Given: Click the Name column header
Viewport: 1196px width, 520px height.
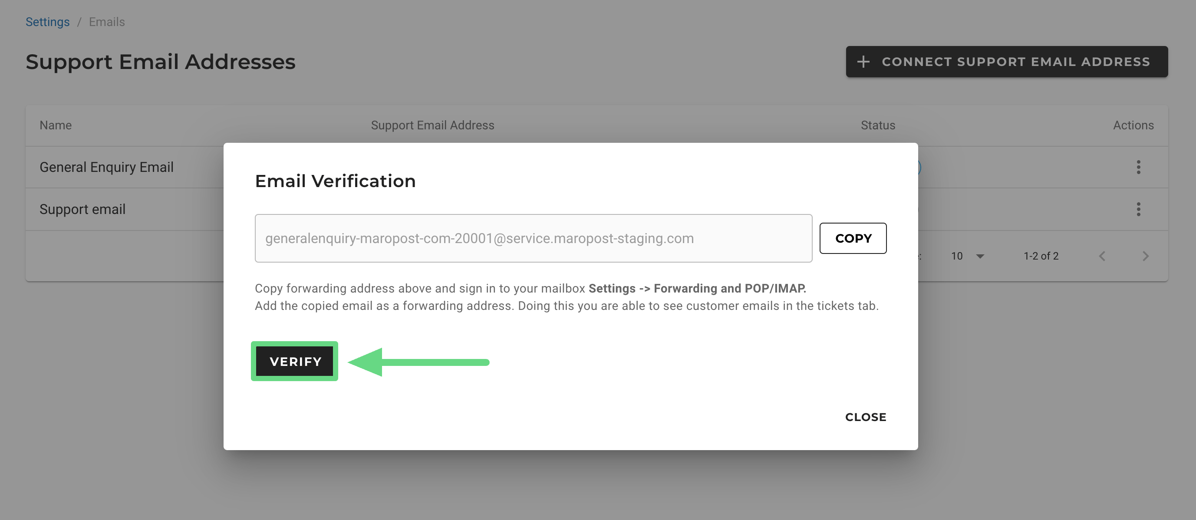Looking at the screenshot, I should click(x=55, y=125).
